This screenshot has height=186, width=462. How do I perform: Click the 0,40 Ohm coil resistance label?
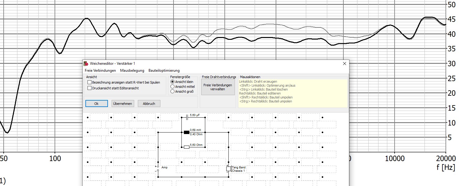point(196,134)
